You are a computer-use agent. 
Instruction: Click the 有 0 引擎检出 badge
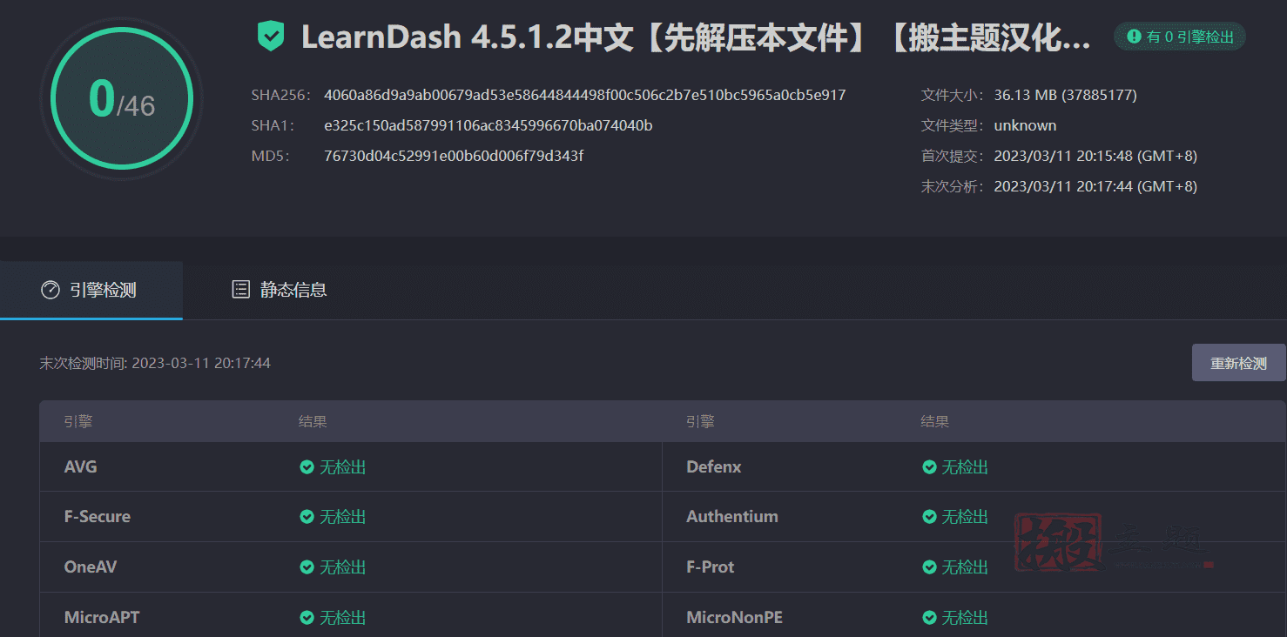(1180, 37)
